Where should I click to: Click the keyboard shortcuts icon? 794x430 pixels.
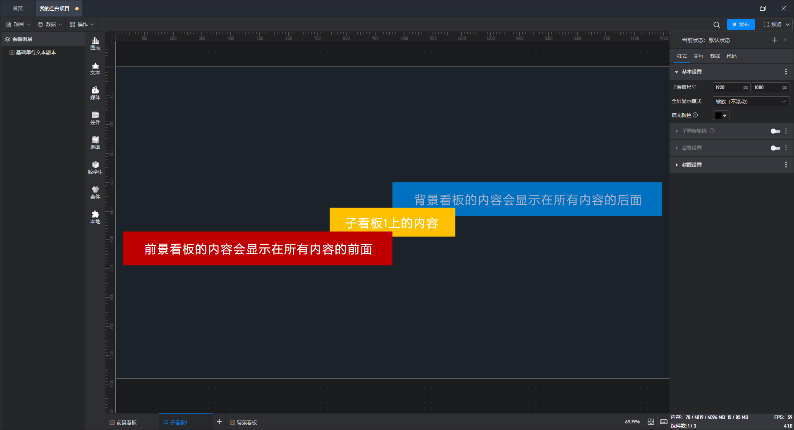click(664, 422)
